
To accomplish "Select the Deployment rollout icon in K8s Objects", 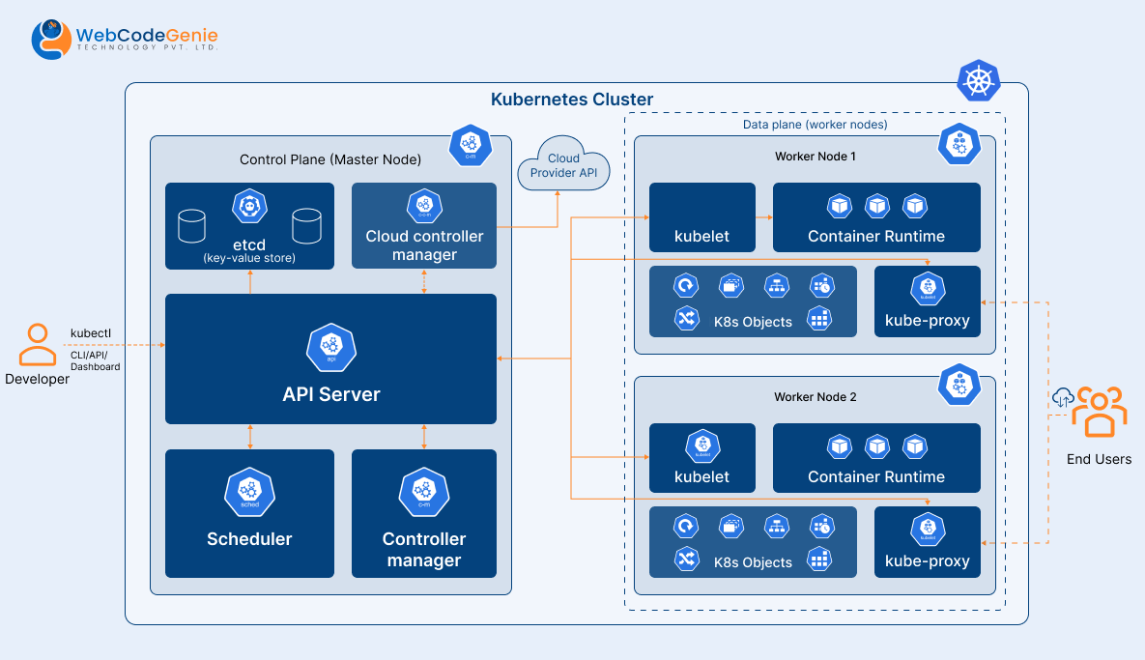I will (x=684, y=284).
